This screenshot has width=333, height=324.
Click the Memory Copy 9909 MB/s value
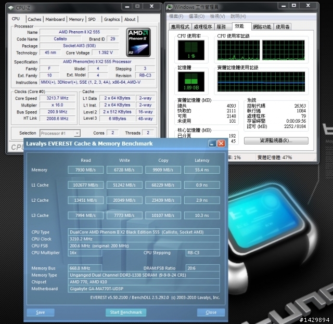163,170
